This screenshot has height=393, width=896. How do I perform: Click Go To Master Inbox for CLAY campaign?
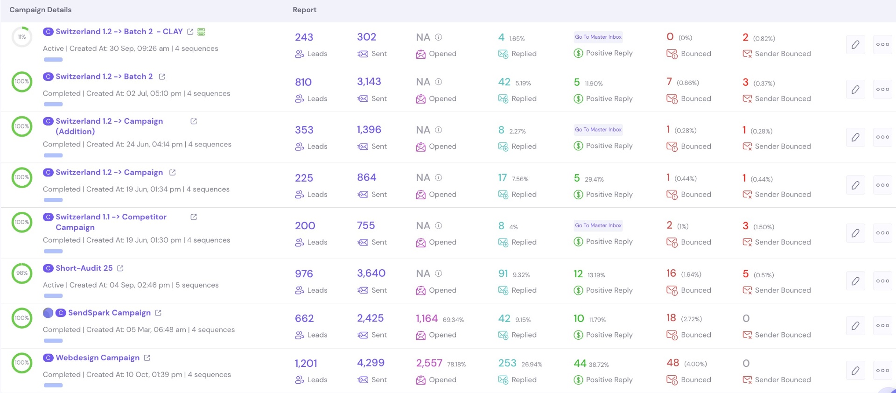[x=598, y=37]
